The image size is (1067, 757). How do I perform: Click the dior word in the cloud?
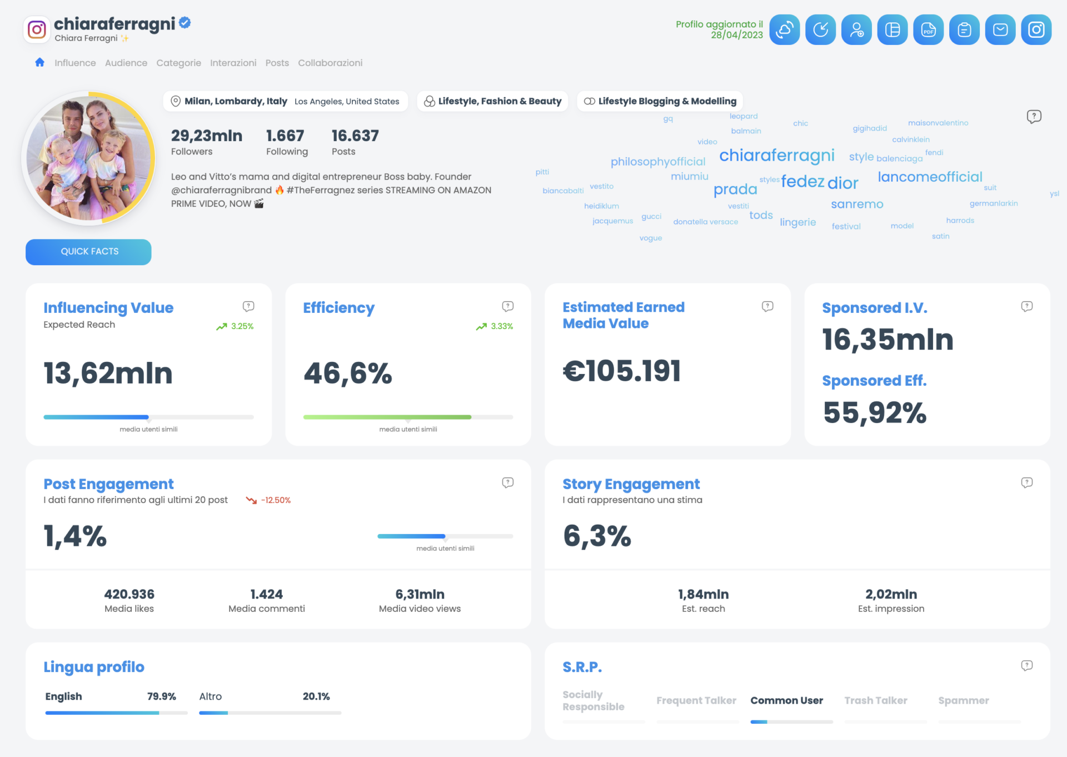(x=843, y=182)
